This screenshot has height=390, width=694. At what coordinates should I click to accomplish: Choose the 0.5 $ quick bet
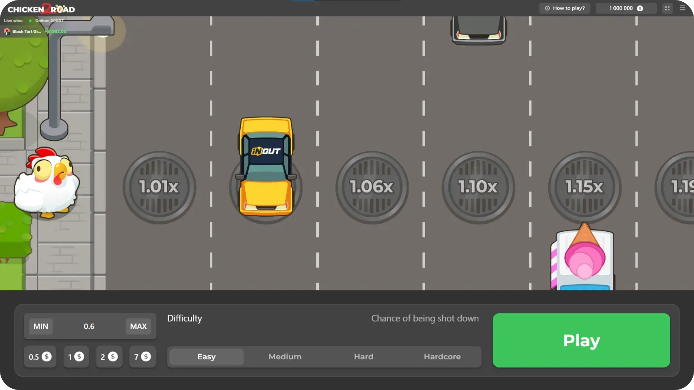[x=40, y=357]
